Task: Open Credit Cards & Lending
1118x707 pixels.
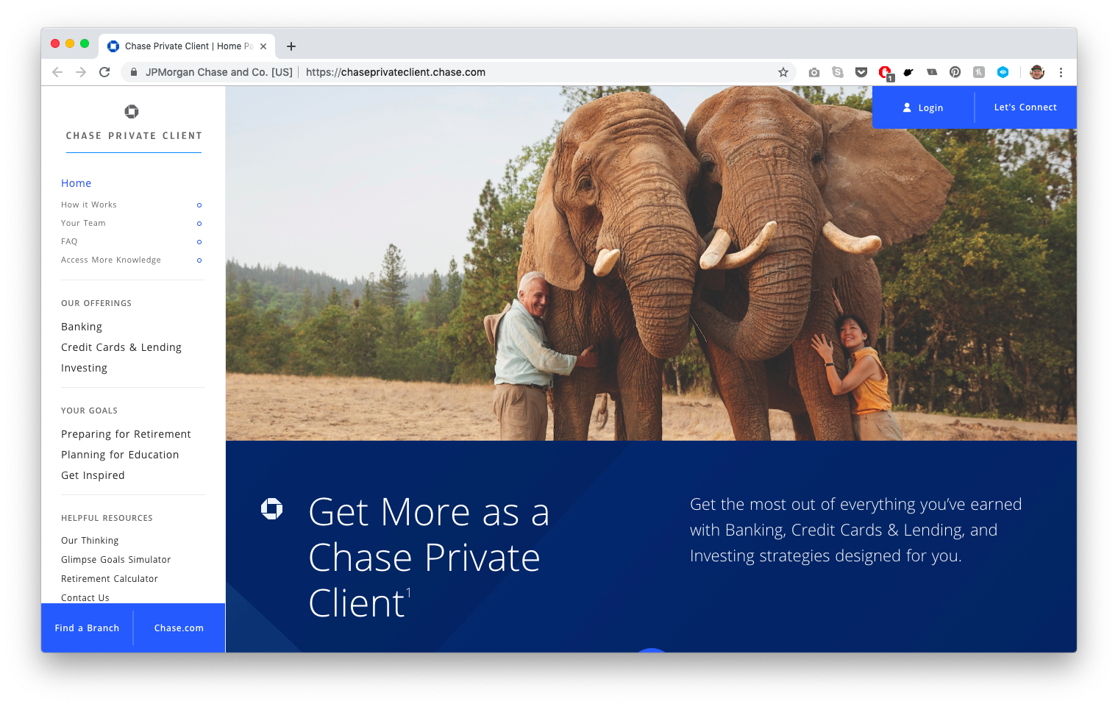Action: (x=121, y=347)
